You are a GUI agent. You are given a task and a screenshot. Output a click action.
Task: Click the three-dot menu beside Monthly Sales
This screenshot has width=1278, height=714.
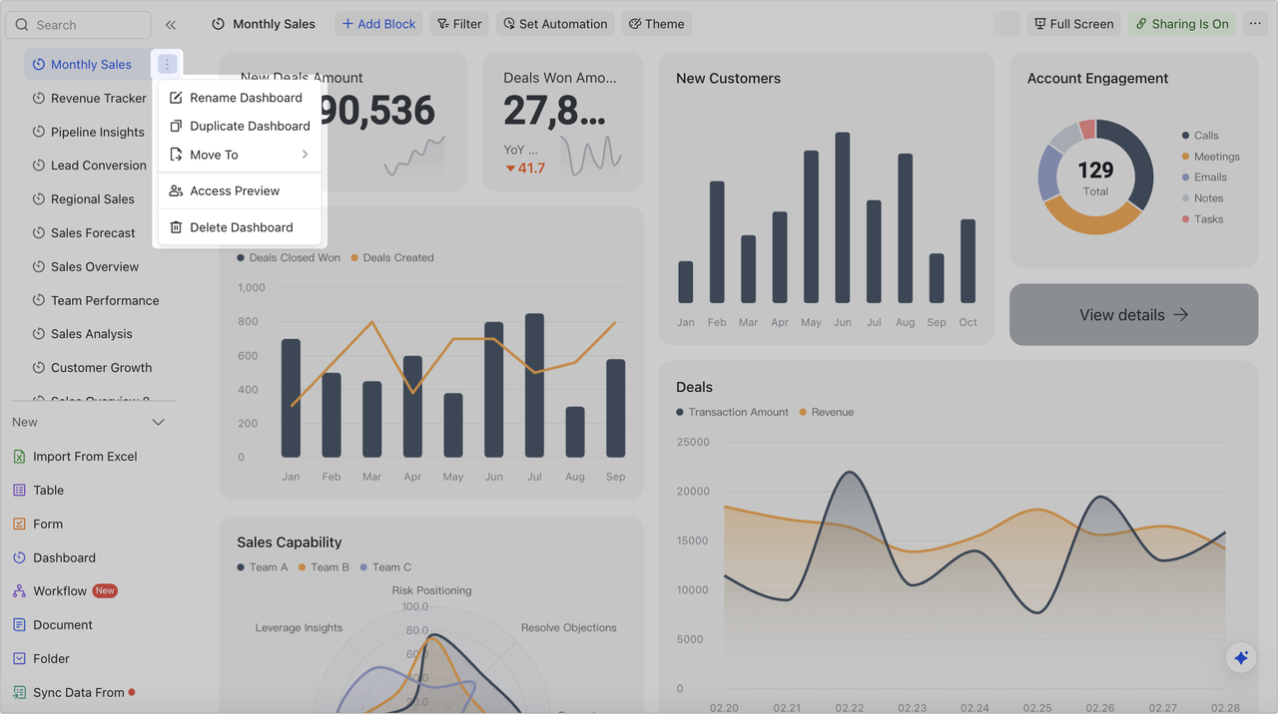[x=167, y=64]
